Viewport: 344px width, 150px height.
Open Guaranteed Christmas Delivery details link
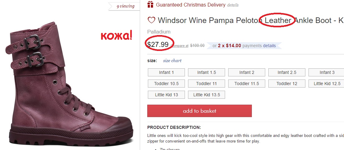(233, 5)
